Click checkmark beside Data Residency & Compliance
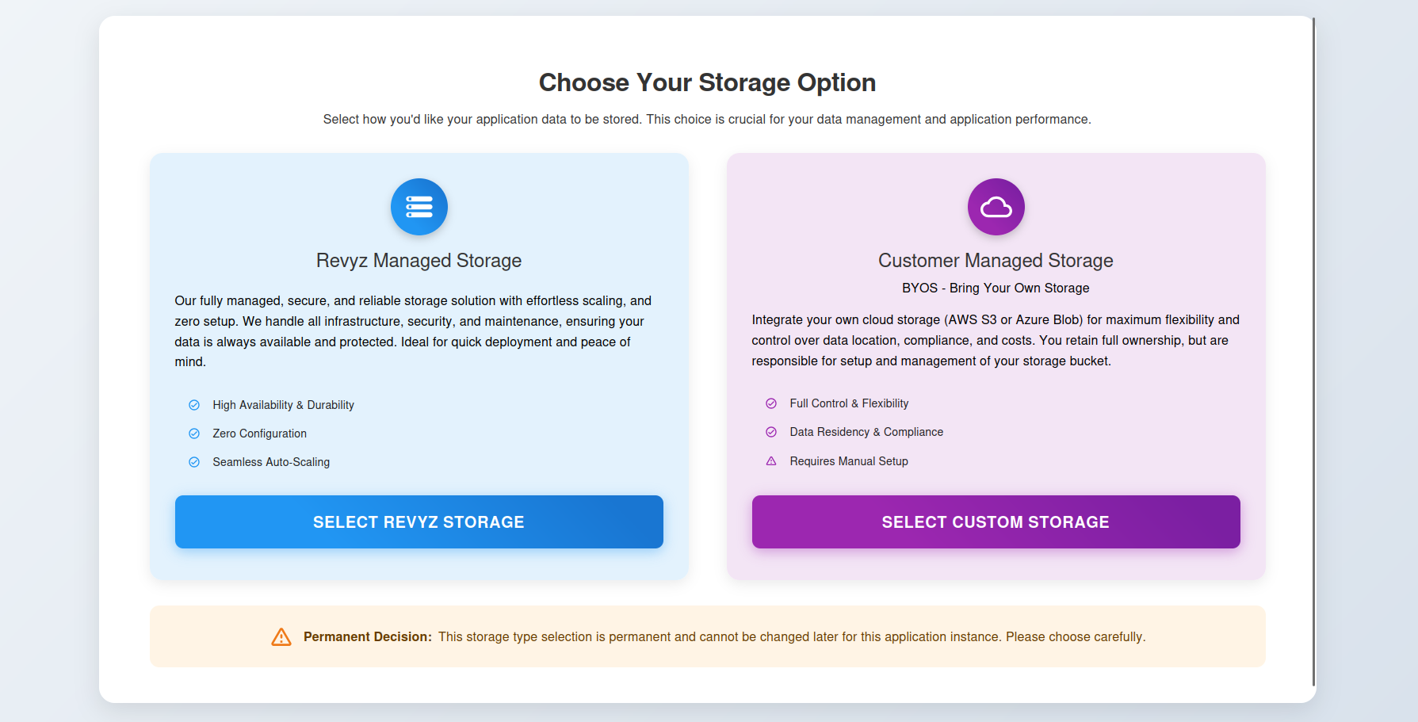 (x=771, y=432)
